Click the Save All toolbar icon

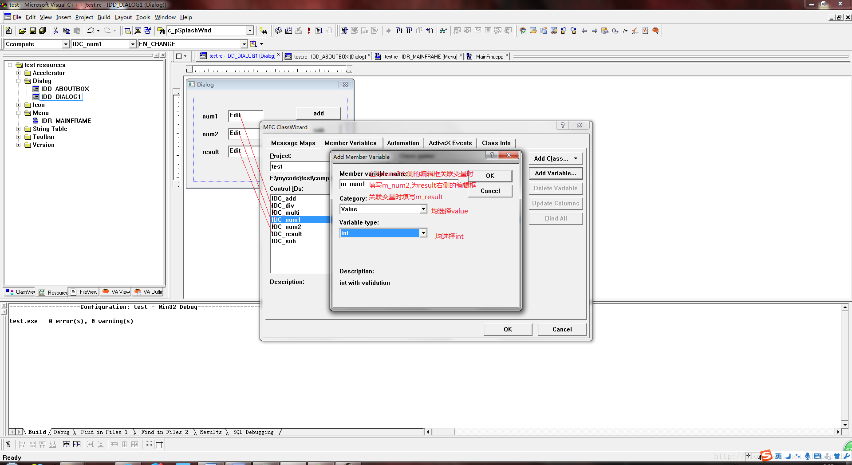43,31
